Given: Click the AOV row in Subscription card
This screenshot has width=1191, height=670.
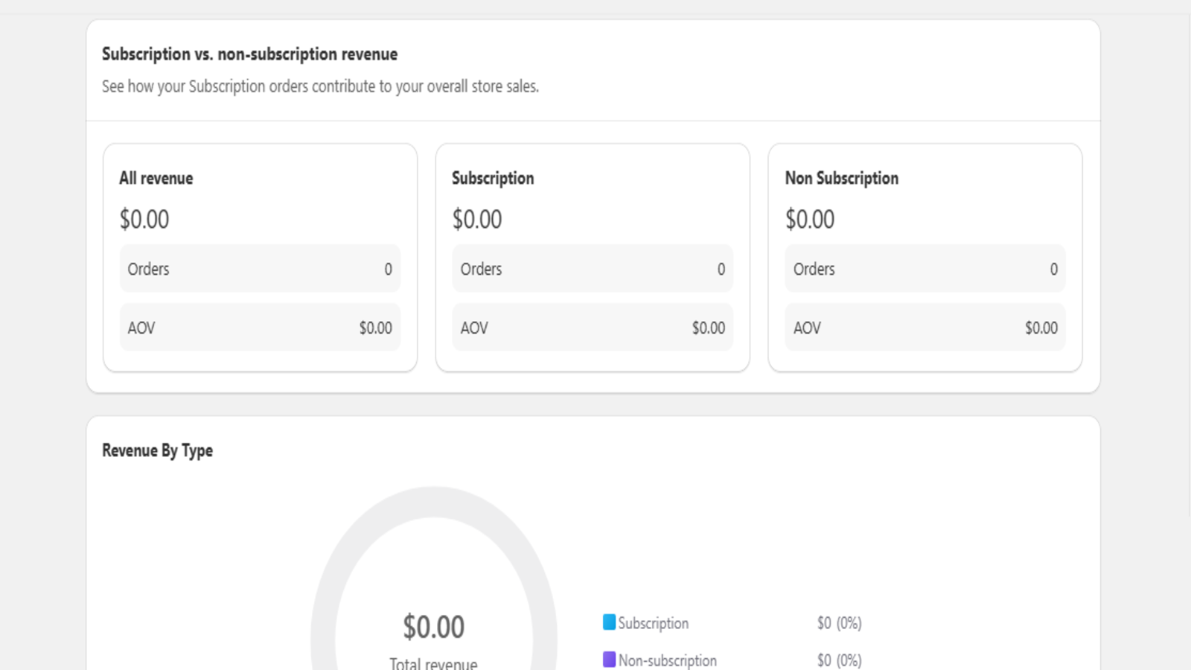Looking at the screenshot, I should pos(593,328).
